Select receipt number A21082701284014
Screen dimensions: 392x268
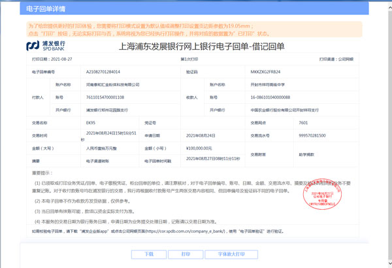point(103,72)
